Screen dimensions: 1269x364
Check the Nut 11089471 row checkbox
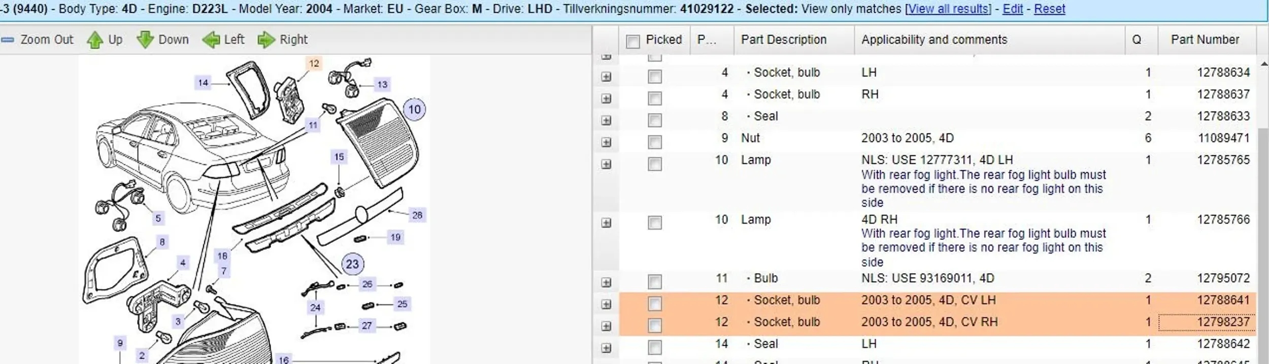[x=655, y=142]
